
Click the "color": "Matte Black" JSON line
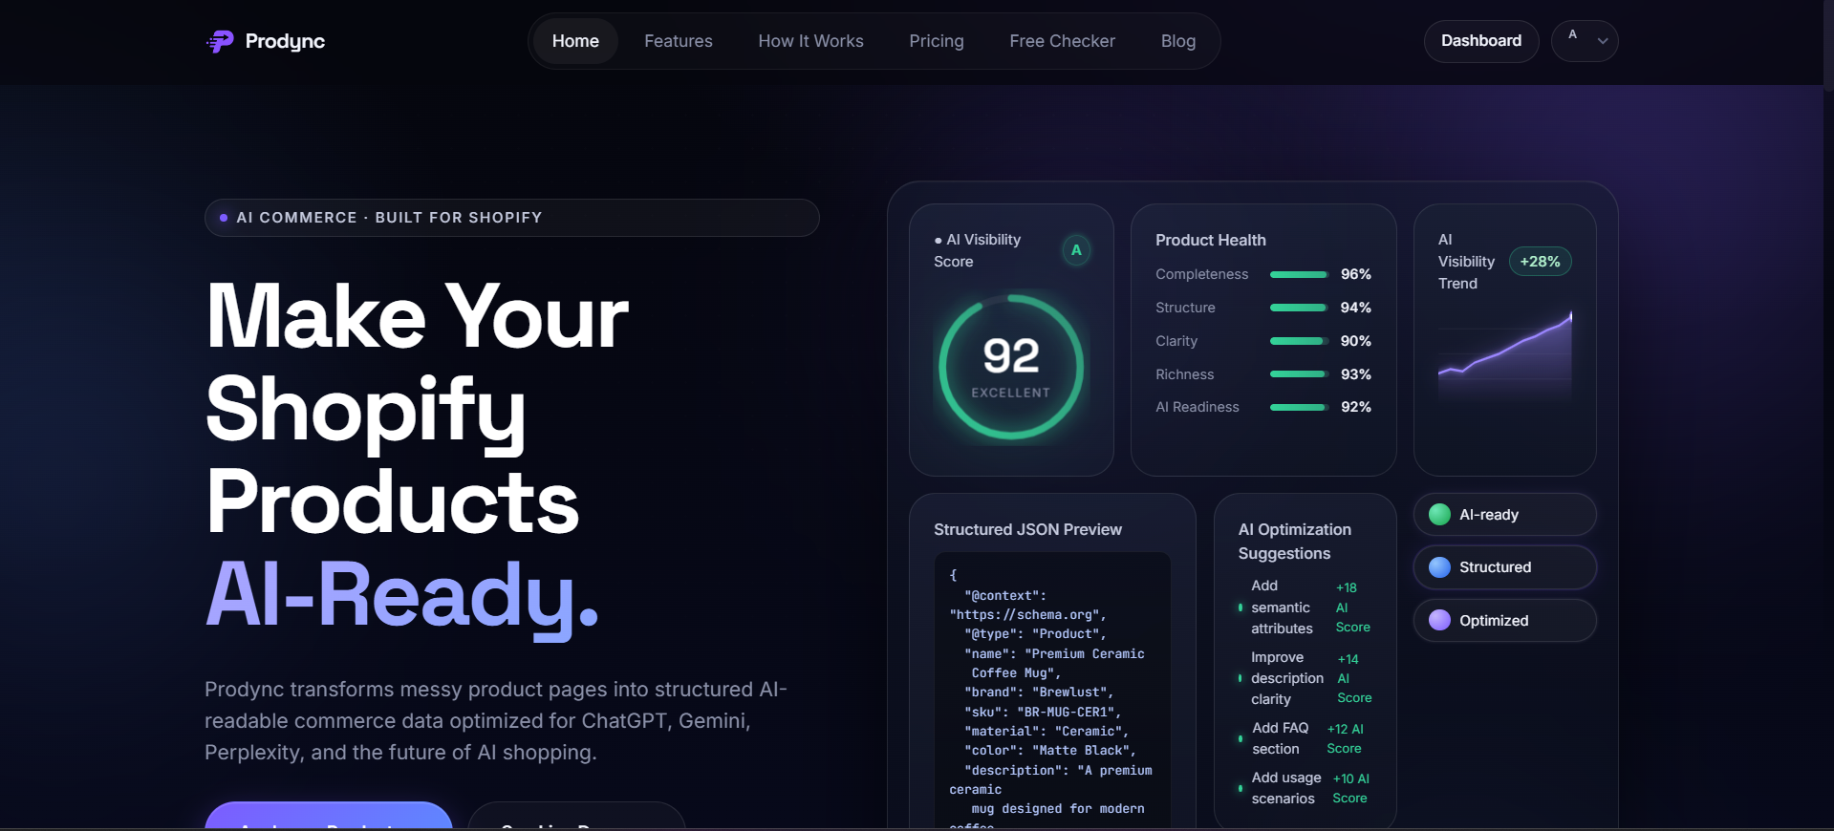tap(1050, 751)
